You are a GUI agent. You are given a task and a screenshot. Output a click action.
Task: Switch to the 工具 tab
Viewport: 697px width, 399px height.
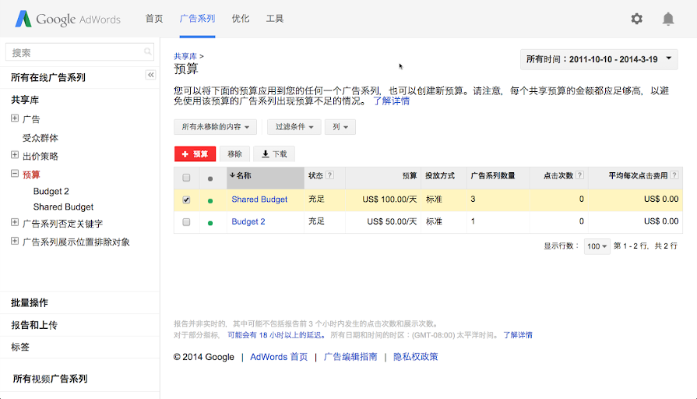click(x=275, y=19)
